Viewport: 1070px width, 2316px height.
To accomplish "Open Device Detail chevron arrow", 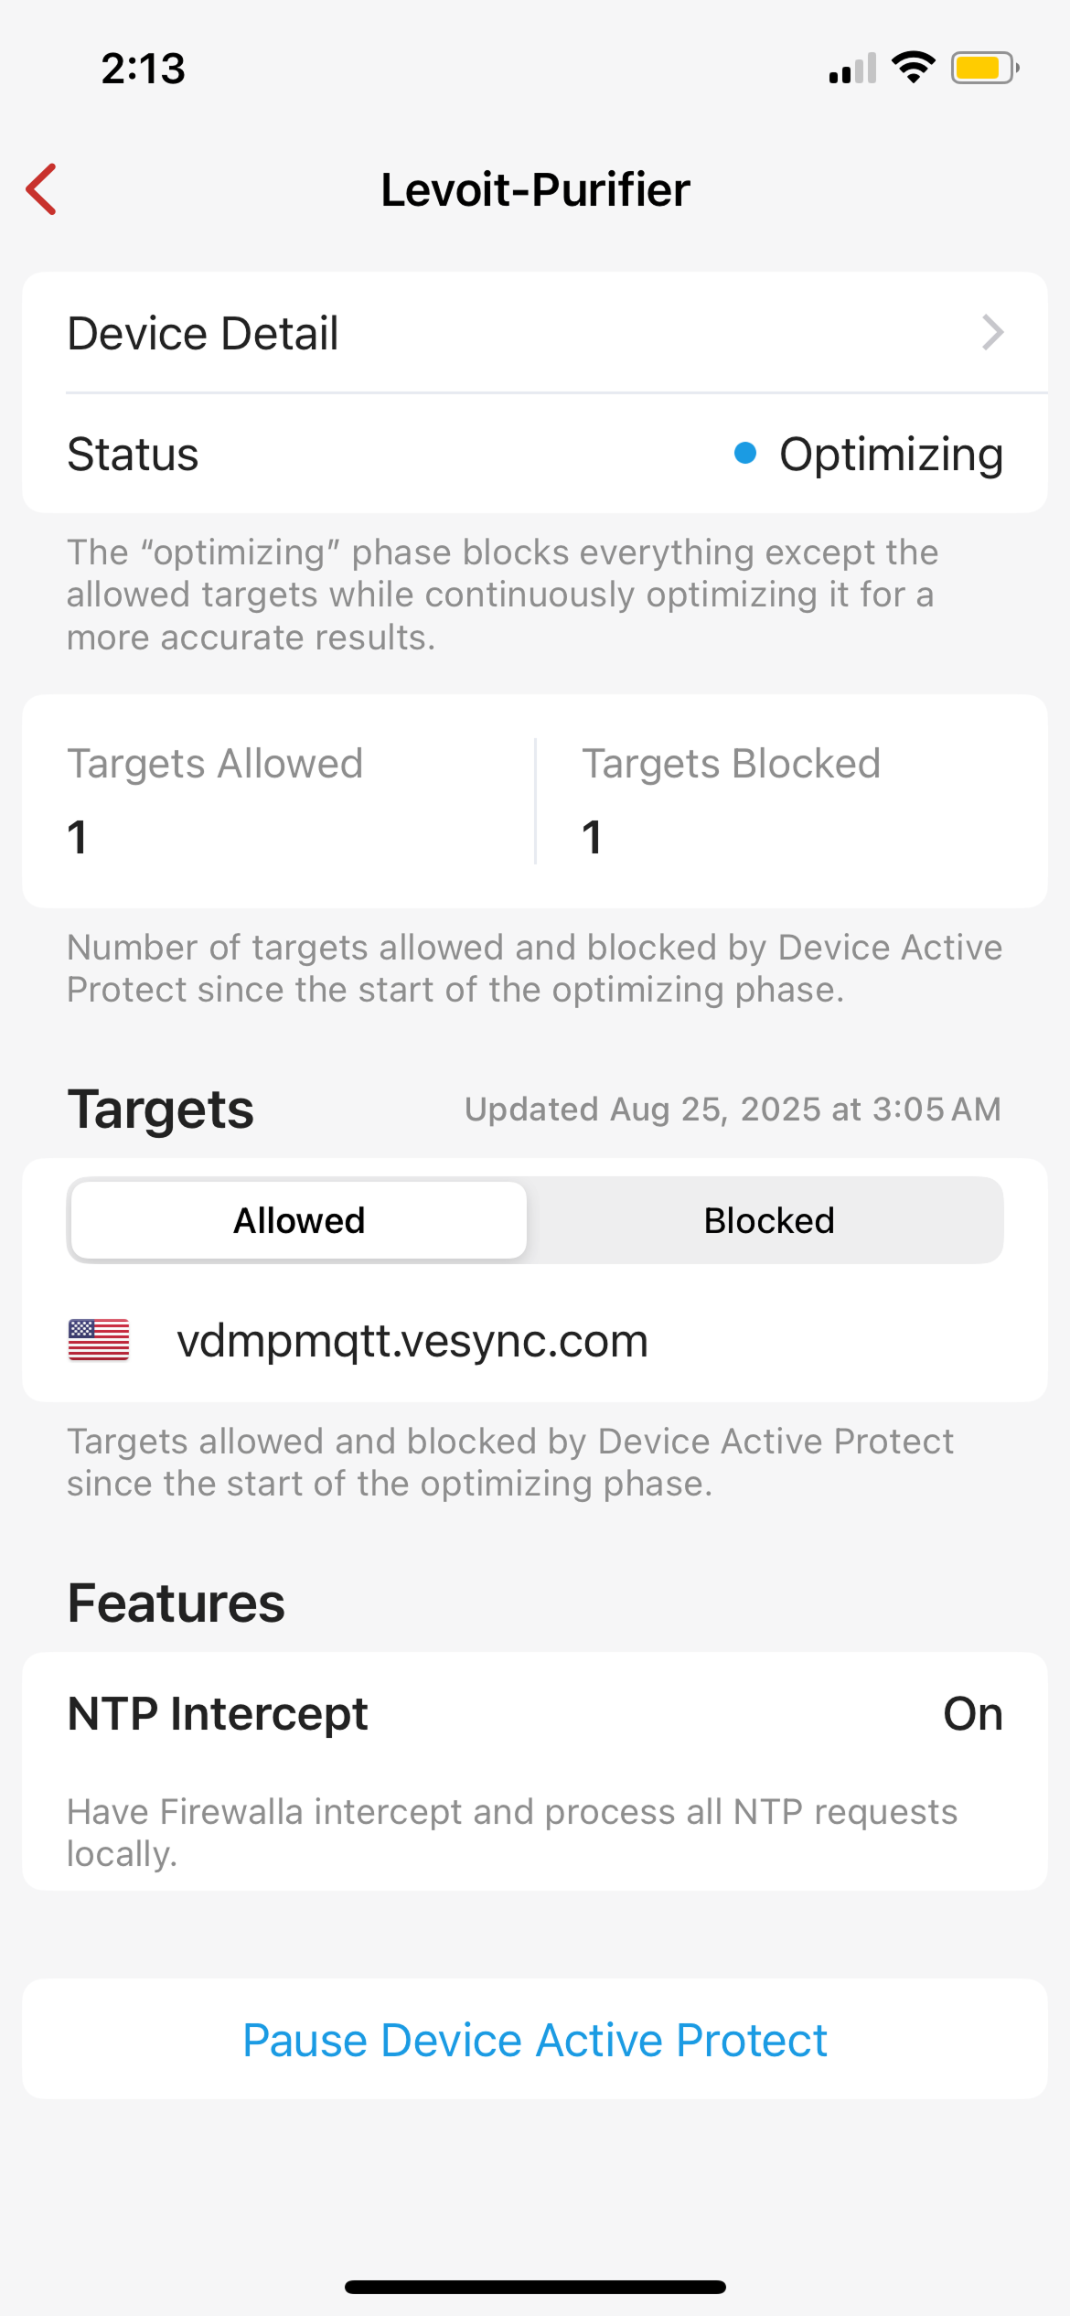I will point(992,332).
